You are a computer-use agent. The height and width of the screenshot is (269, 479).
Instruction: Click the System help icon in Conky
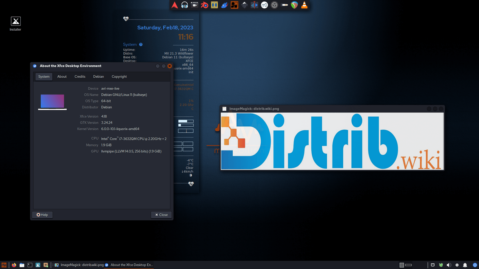click(141, 45)
